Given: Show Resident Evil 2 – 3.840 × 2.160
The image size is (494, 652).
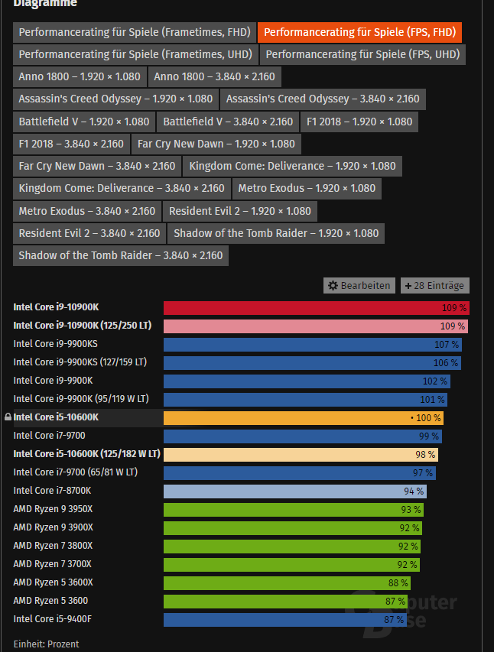Looking at the screenshot, I should click(x=89, y=233).
